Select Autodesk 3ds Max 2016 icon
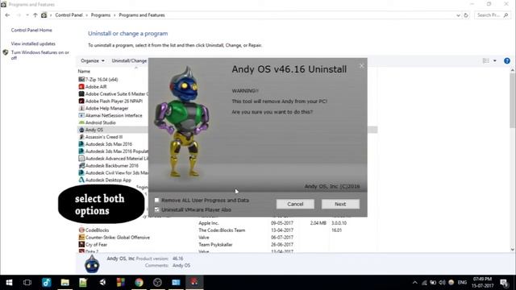The height and width of the screenshot is (290, 516). (81, 144)
